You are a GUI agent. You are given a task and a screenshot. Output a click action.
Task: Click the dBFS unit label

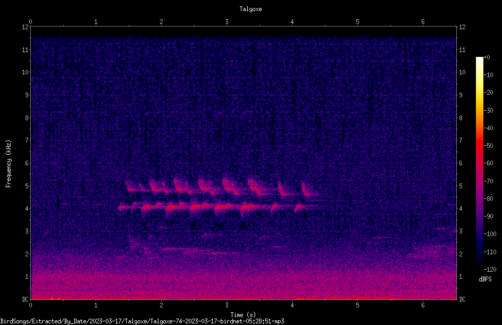click(x=485, y=279)
